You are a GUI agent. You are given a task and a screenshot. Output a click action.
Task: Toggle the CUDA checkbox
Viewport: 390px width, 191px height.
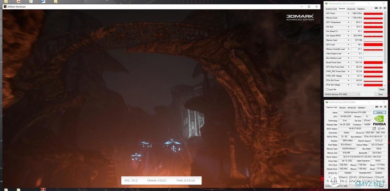[x=350, y=177]
